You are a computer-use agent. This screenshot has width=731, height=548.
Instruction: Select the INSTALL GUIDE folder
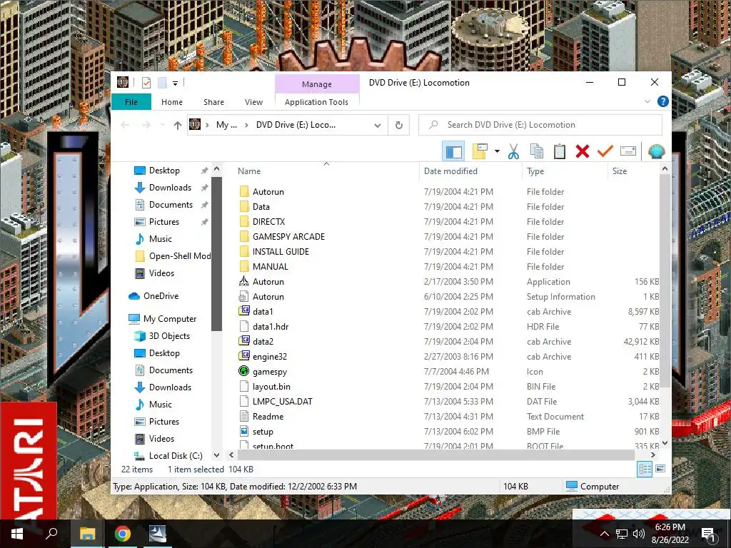tap(281, 252)
